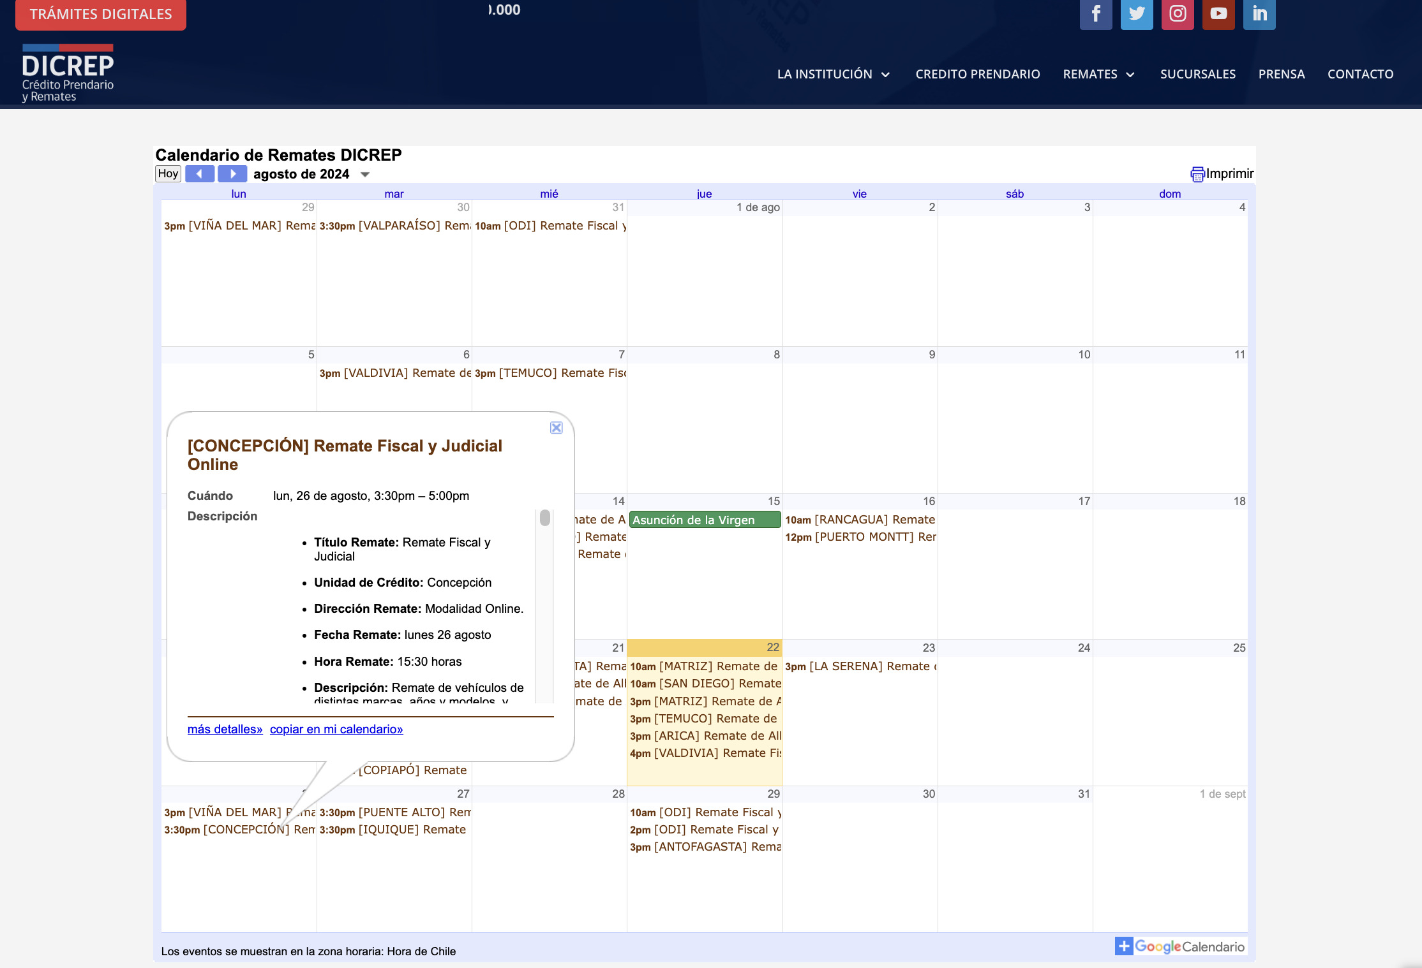Open Asunción de la Virgen holiday event

pos(704,520)
